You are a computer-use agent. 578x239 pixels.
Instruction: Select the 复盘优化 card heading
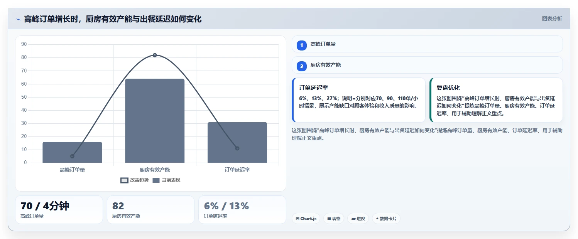[448, 88]
